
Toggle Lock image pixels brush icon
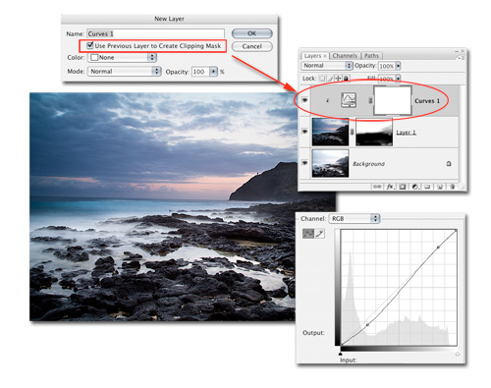(x=330, y=79)
